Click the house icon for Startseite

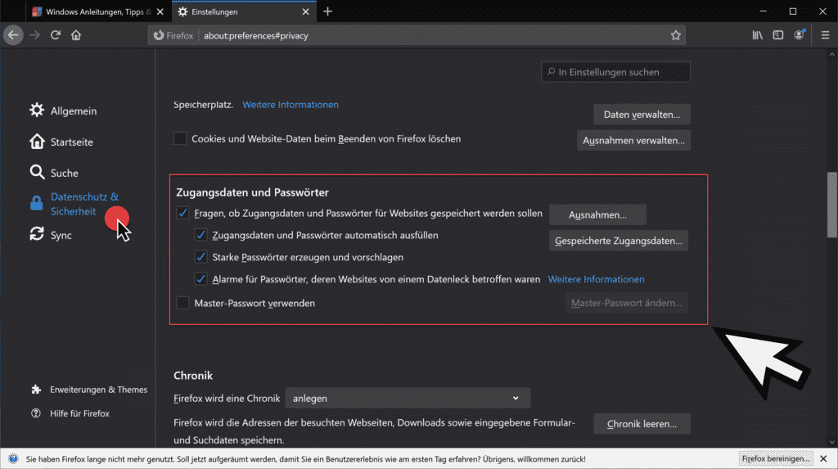point(37,141)
